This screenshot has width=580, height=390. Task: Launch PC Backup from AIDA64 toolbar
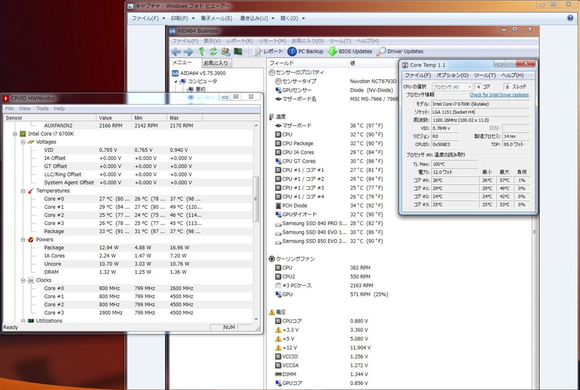tap(305, 52)
